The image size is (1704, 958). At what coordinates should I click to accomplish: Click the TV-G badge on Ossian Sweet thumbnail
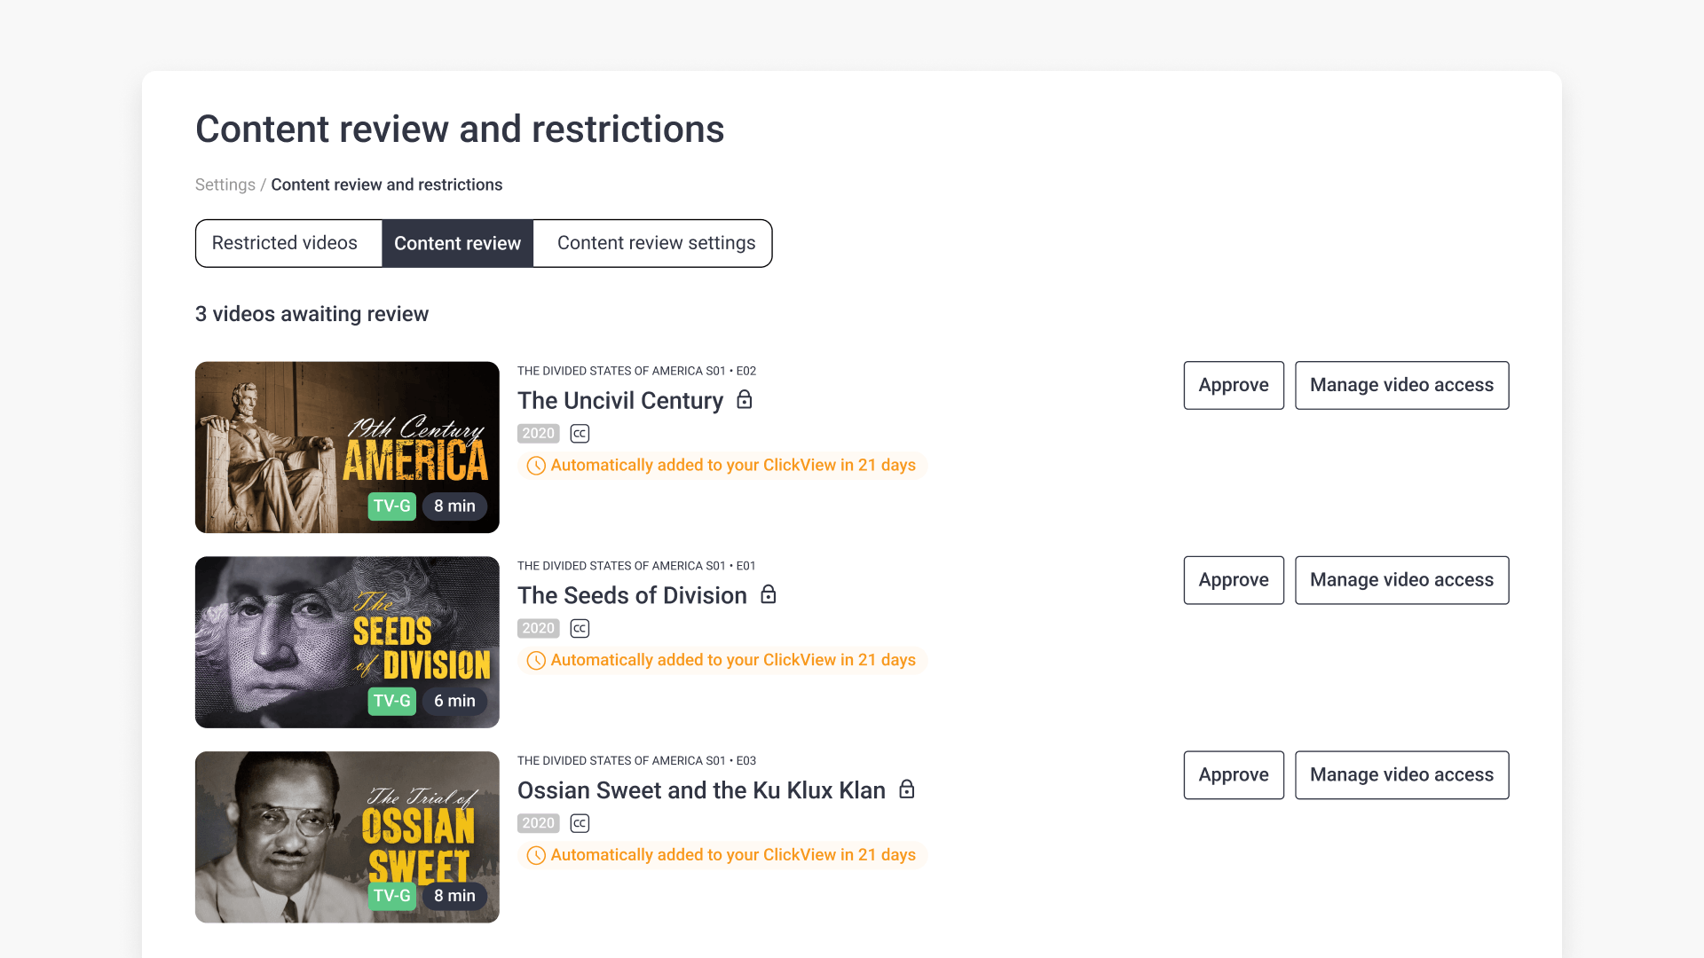(x=391, y=896)
